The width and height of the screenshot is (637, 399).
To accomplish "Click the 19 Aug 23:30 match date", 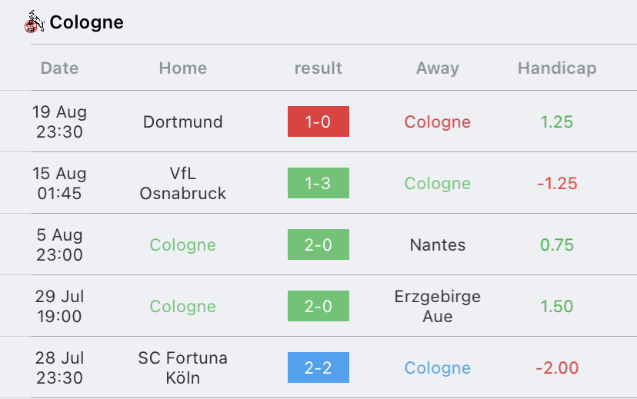I will (59, 121).
